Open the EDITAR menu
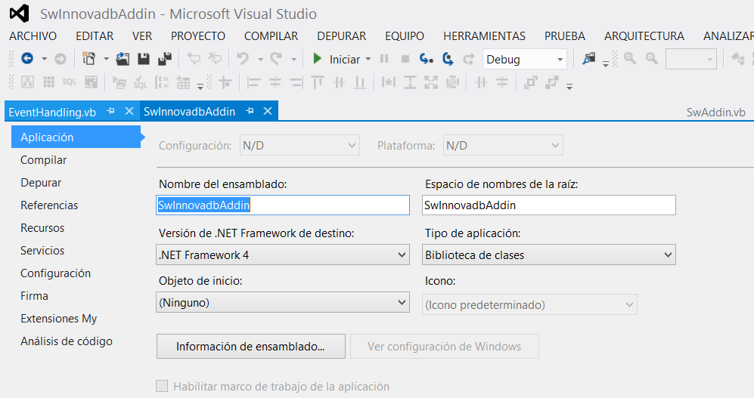754x398 pixels. click(x=95, y=36)
